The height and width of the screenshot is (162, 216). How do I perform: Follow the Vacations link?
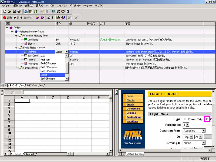click(x=132, y=121)
